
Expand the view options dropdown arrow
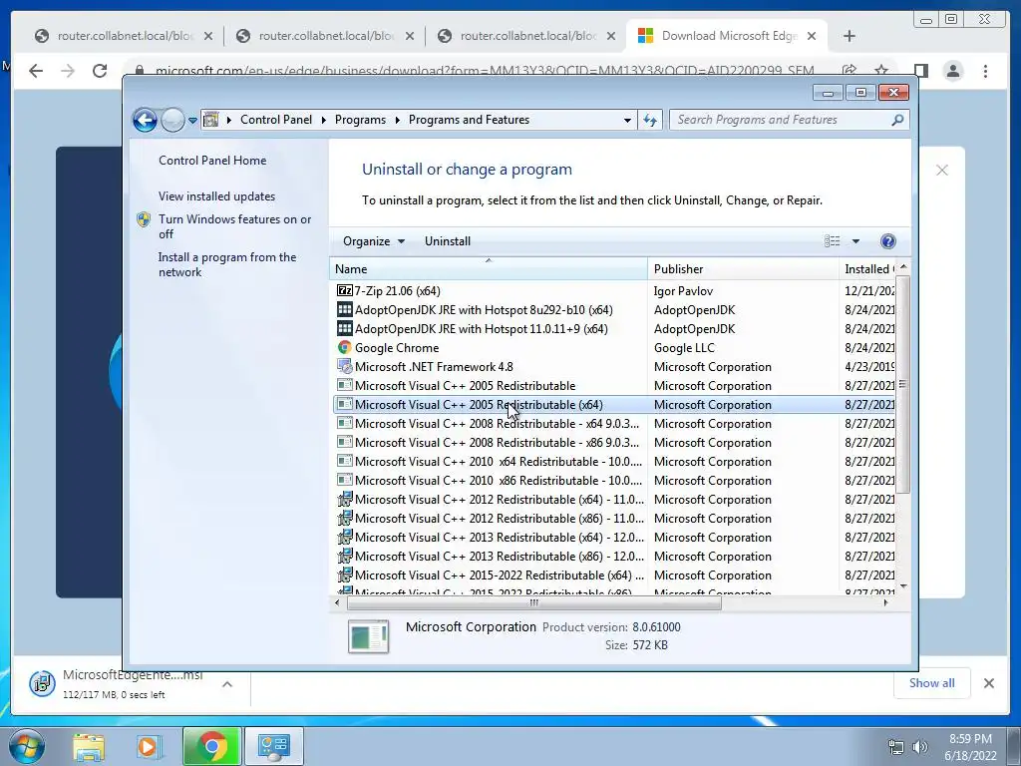(x=855, y=241)
